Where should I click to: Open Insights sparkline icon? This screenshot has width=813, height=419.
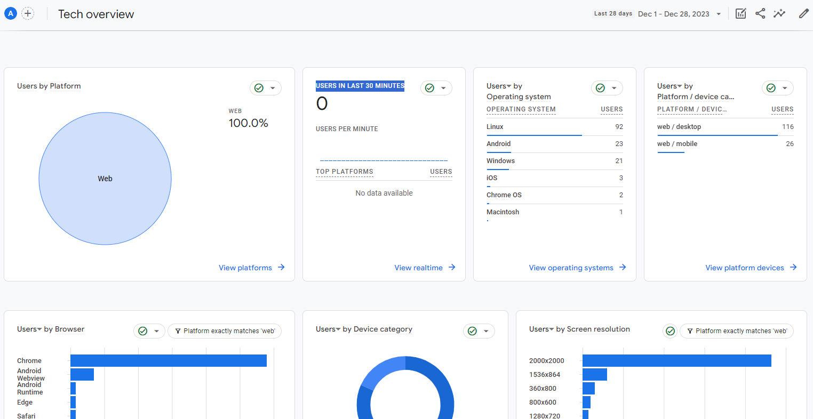point(779,14)
